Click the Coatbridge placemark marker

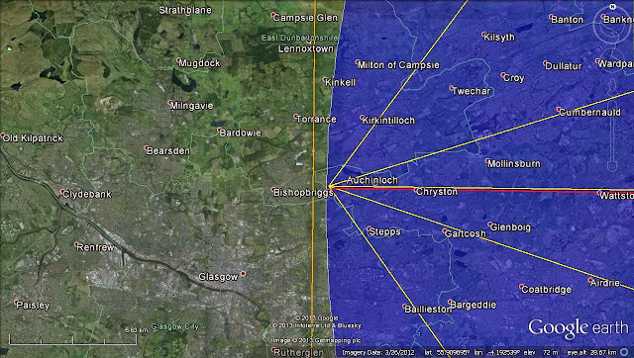click(x=521, y=287)
